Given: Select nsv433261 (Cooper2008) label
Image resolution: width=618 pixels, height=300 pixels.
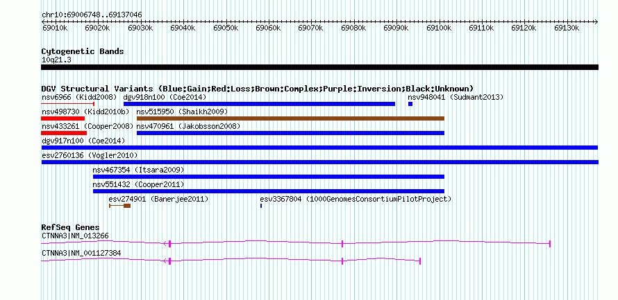Looking at the screenshot, I should 87,126.
